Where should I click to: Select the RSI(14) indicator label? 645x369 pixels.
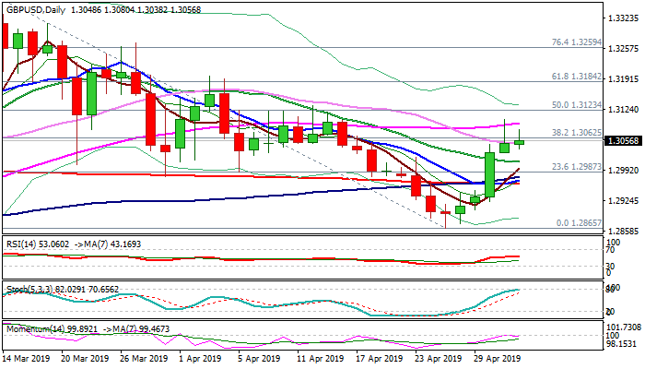[x=21, y=244]
